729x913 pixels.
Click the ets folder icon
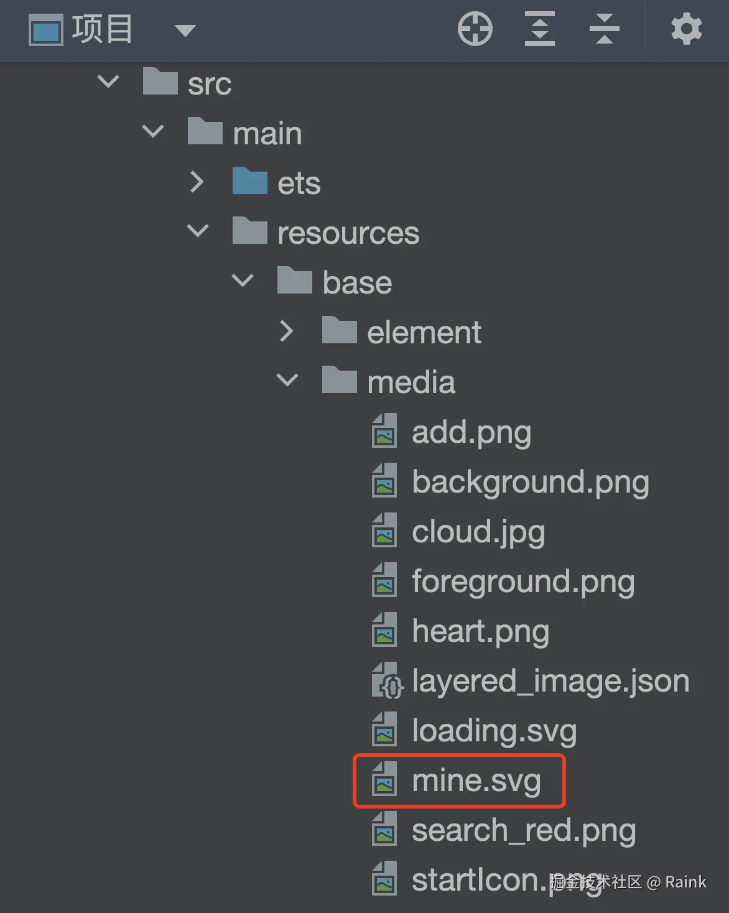tap(249, 182)
